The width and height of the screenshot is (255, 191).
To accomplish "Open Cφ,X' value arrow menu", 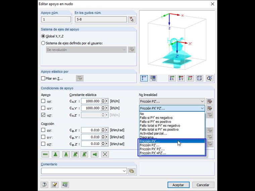I will pyautogui.click(x=107, y=130).
